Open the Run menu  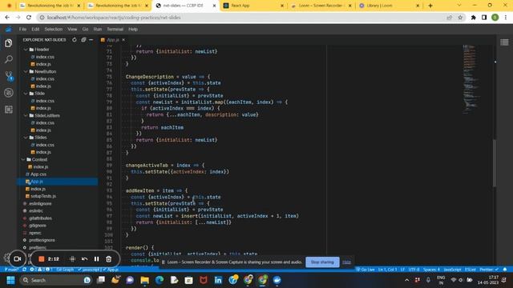coord(98,29)
